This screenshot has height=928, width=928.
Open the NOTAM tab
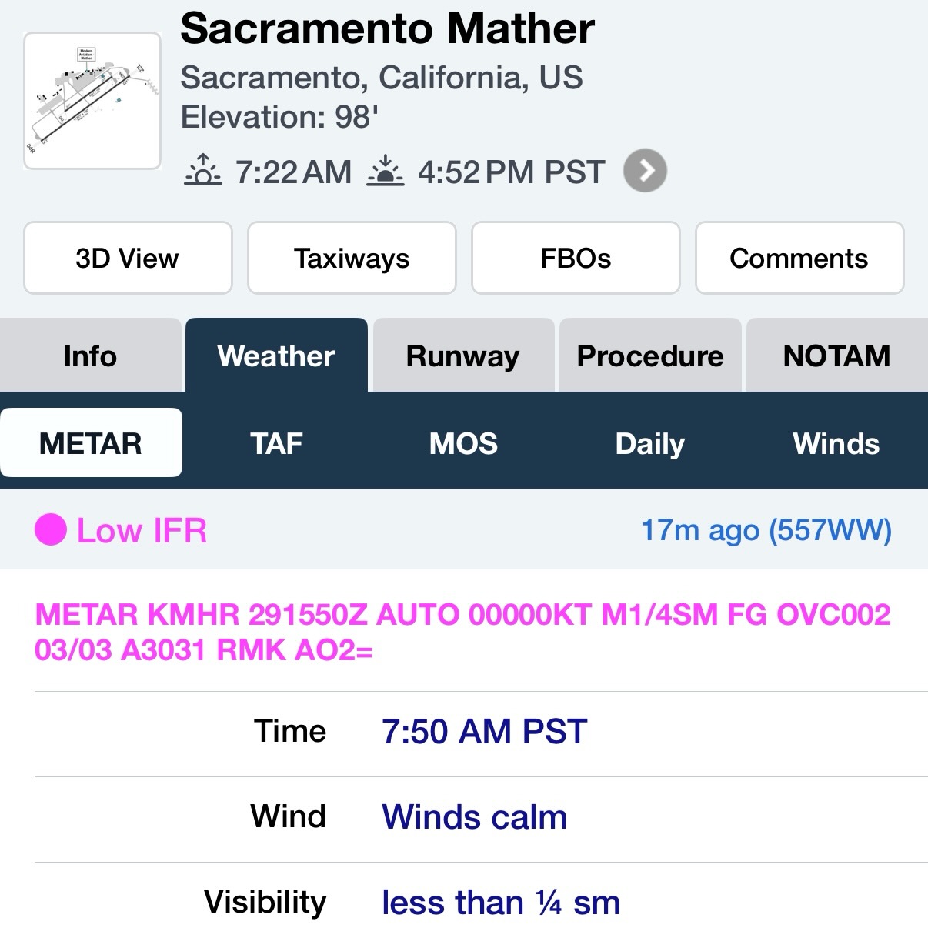coord(837,356)
